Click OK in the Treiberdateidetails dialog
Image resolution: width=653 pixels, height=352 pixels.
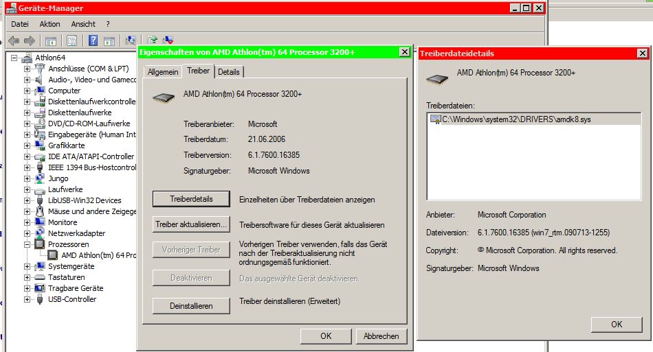click(617, 325)
